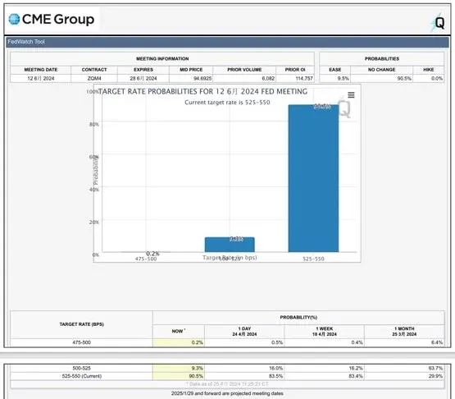Click the Q watermark inside the chart

click(344, 108)
